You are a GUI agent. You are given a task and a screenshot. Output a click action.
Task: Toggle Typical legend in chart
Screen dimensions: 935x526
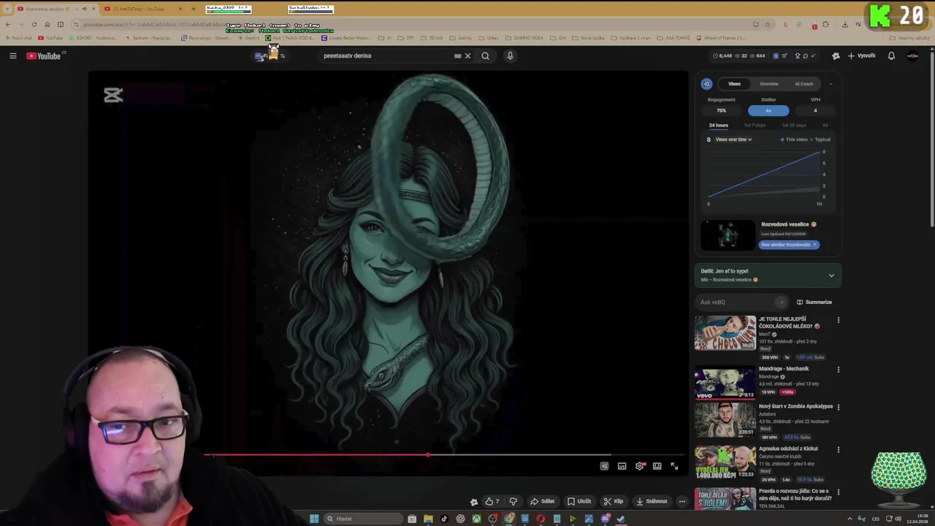pyautogui.click(x=820, y=140)
